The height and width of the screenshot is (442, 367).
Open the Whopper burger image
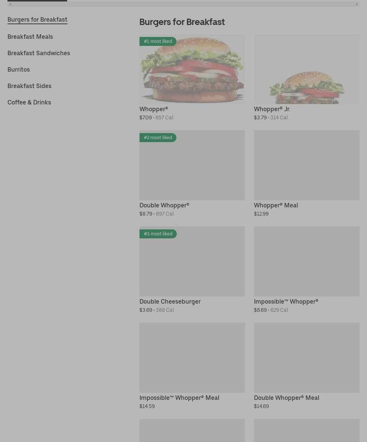[x=192, y=69]
